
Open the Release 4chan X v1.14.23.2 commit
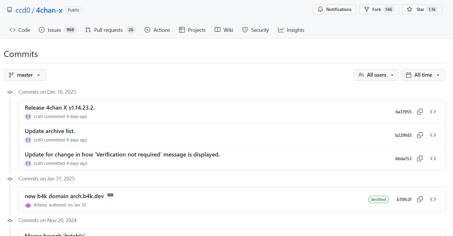(60, 108)
